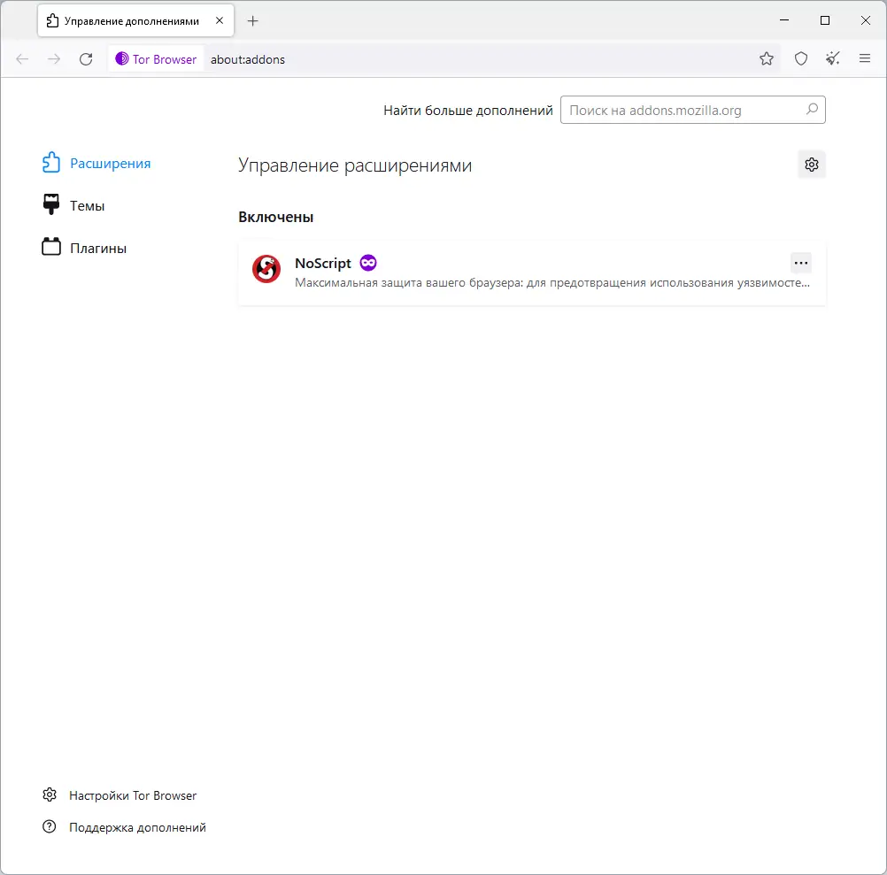Click the gear icon beside Настройки Tor Browser
The height and width of the screenshot is (875, 887).
[50, 794]
